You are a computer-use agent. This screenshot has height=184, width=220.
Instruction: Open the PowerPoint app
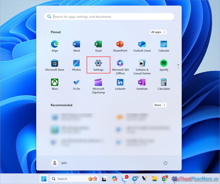120,46
